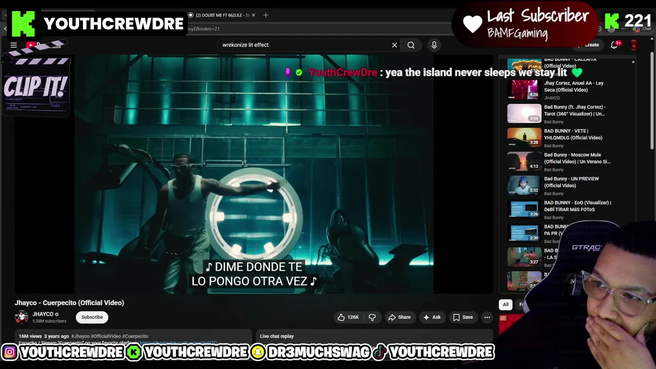Click the Create button
Viewport: 656px width, 369px height.
pos(589,45)
